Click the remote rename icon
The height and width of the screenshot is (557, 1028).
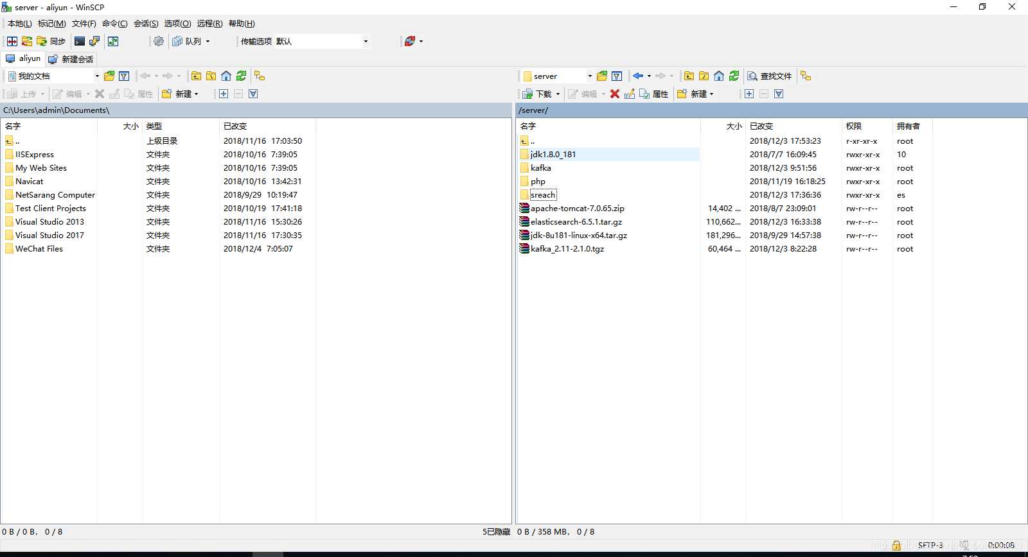tap(630, 94)
